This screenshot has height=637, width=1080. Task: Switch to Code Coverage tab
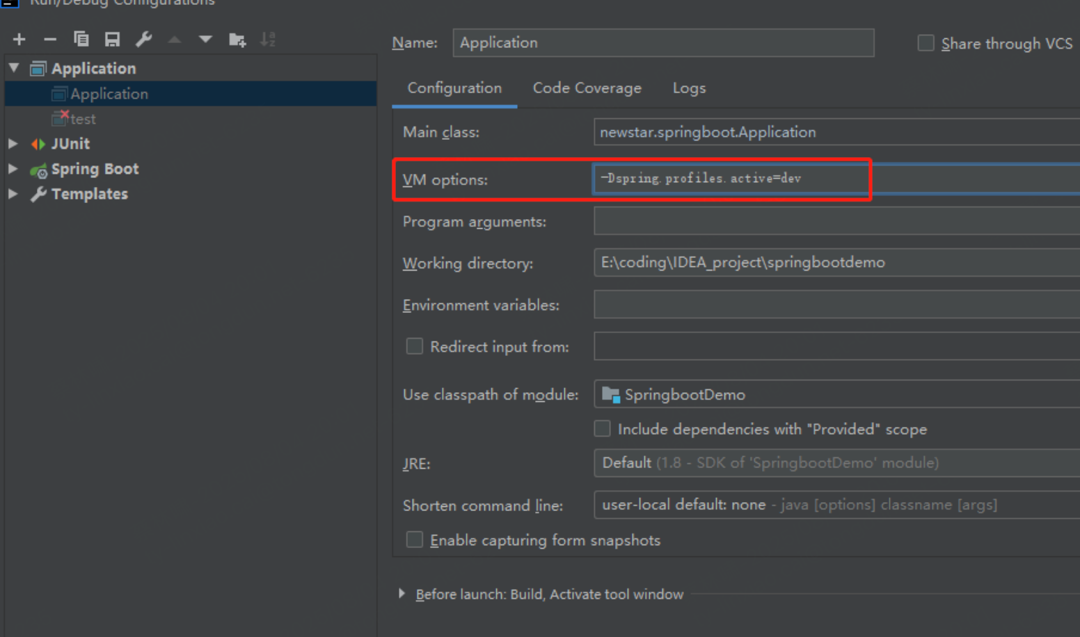coord(587,88)
